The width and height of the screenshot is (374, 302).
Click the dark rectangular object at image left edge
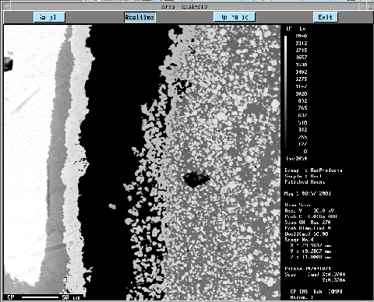[x=9, y=64]
